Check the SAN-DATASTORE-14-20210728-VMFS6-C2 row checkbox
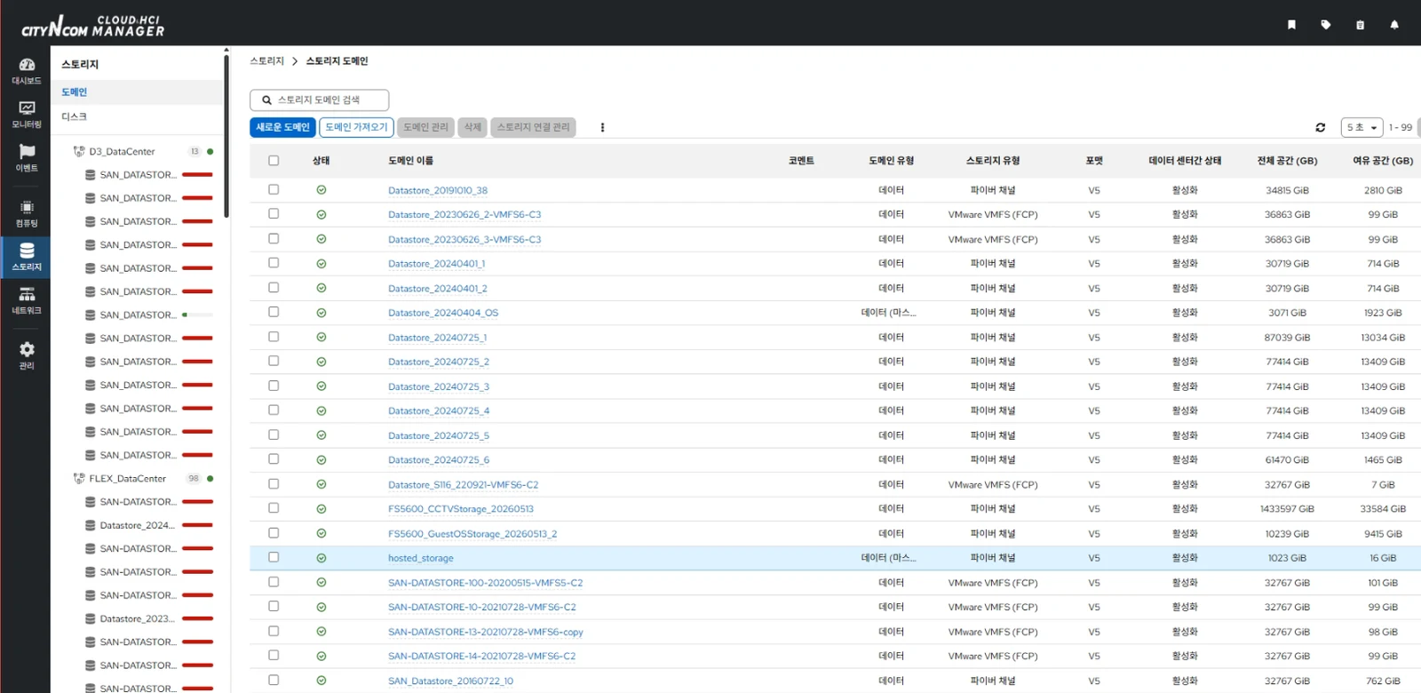Viewport: 1421px width, 693px height. click(x=274, y=656)
